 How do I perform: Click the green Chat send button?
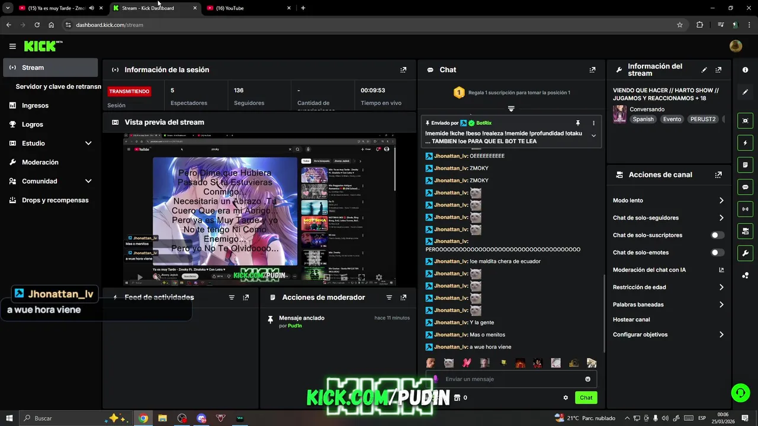[x=586, y=398]
